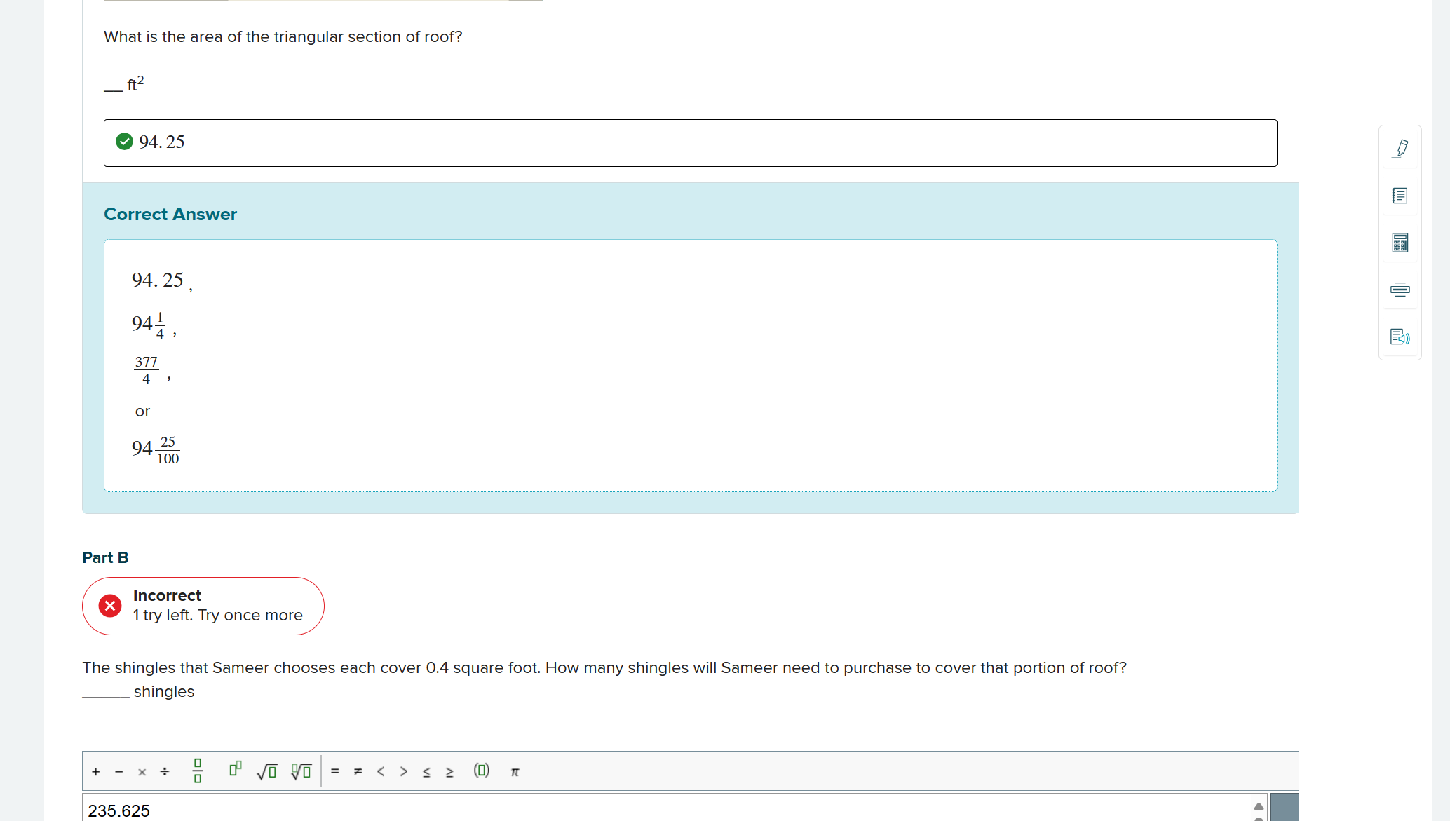Open the highlighter tool in sidebar
The width and height of the screenshot is (1450, 821).
[x=1400, y=148]
